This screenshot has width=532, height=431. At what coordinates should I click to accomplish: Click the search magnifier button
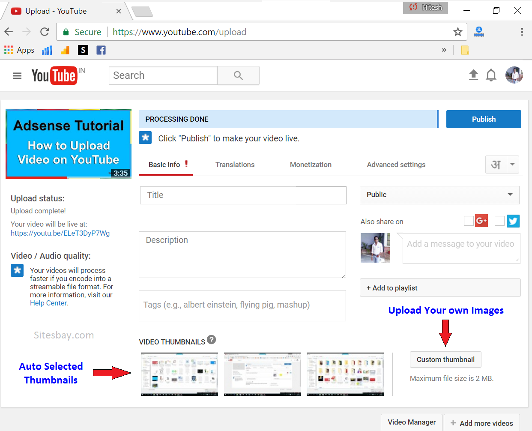[238, 75]
